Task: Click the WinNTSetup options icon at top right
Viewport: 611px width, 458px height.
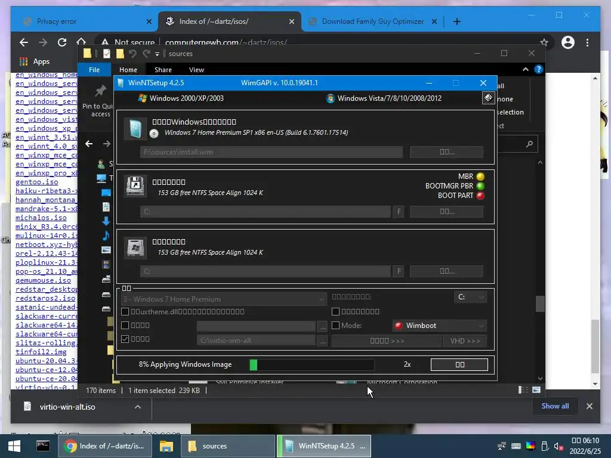Action: click(488, 98)
